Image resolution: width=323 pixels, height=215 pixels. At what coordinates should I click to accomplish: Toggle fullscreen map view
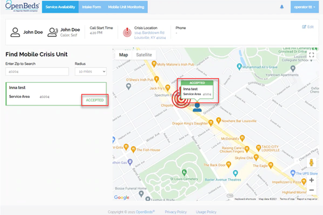pos(311,55)
